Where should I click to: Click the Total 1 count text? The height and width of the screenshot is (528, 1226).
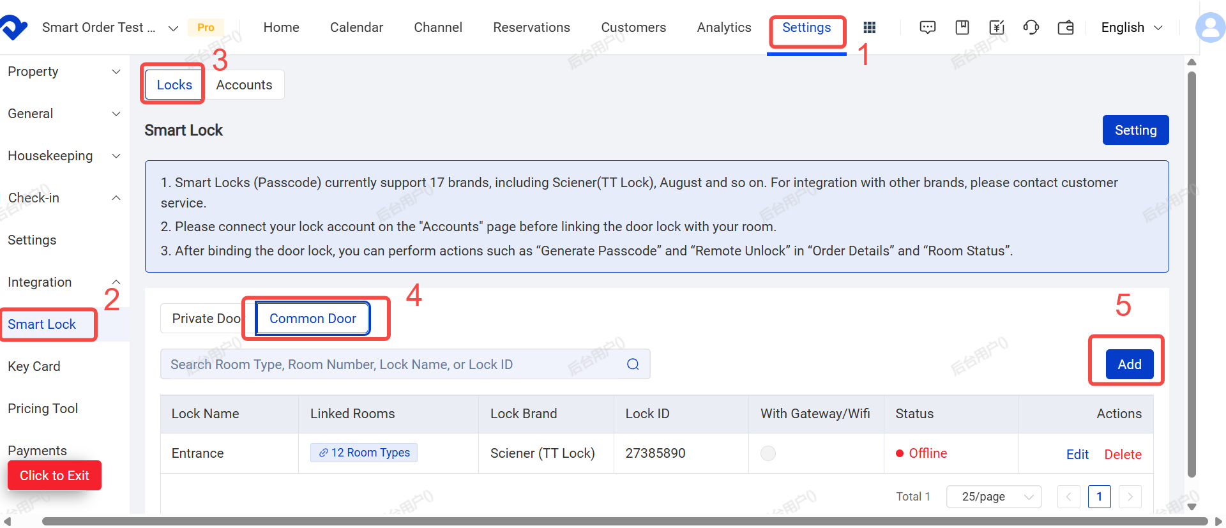(913, 497)
